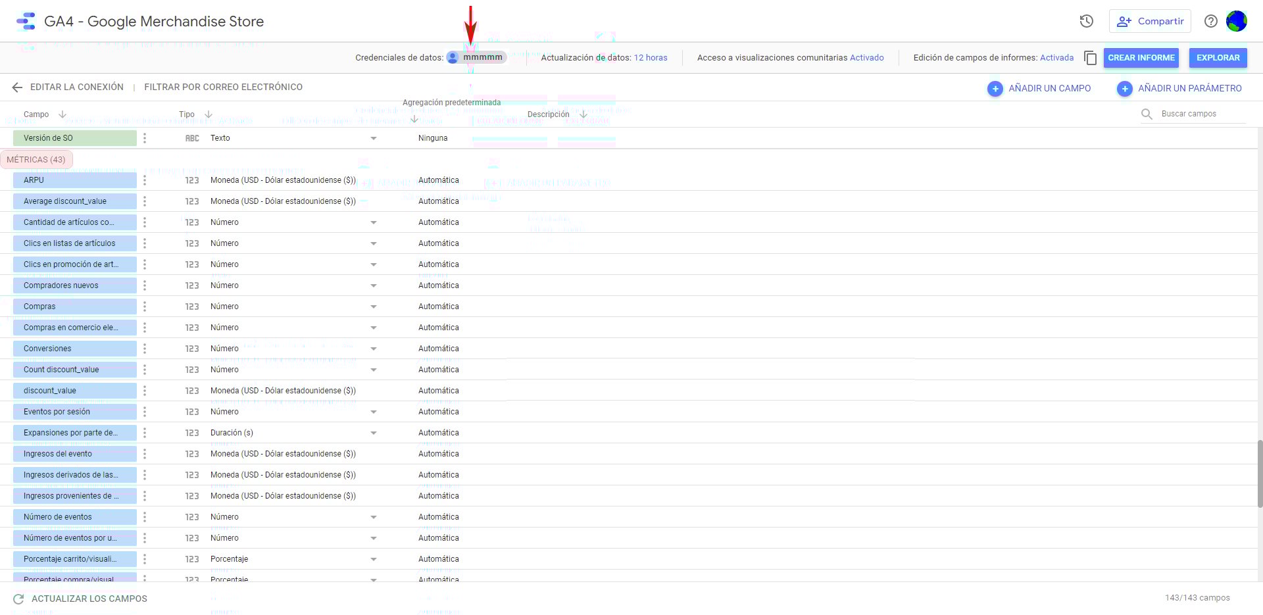Viewport: 1263px width, 615px height.
Task: Open the Looker Studio home logo
Action: (x=26, y=21)
